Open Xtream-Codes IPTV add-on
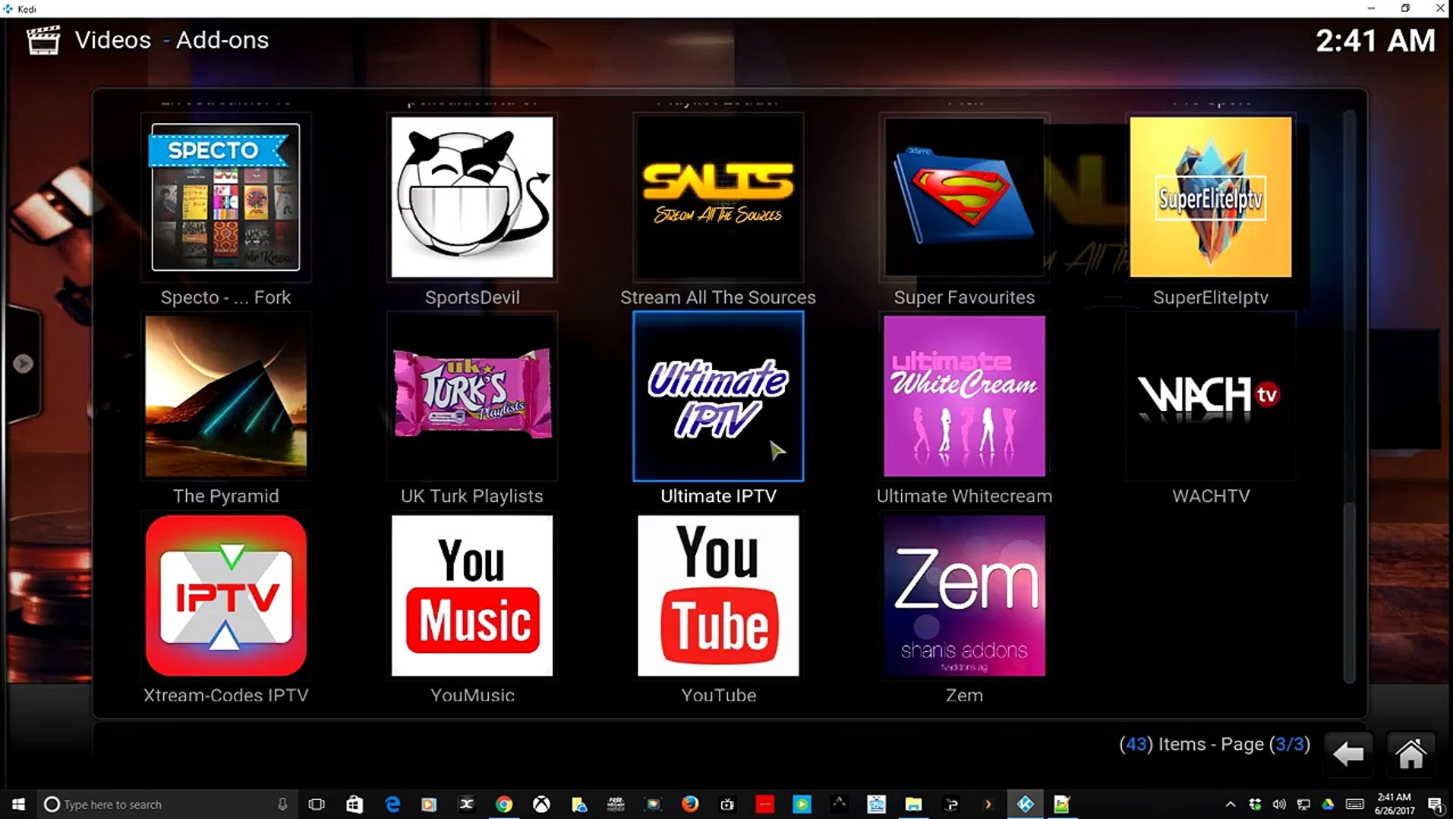Image resolution: width=1453 pixels, height=819 pixels. (x=225, y=595)
